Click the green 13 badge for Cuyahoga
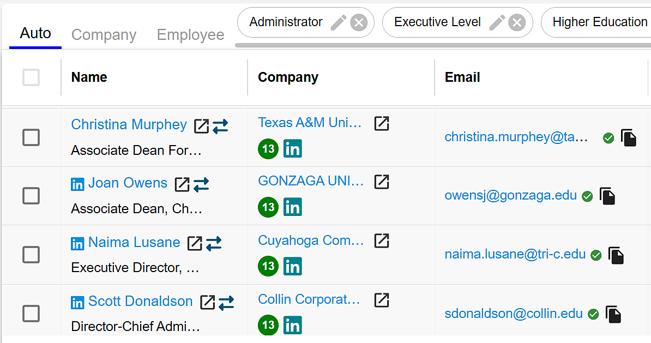 [268, 266]
